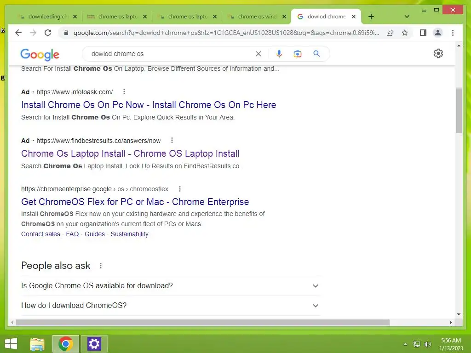Open the Chrome side panel
This screenshot has width=471, height=353.
(423, 33)
